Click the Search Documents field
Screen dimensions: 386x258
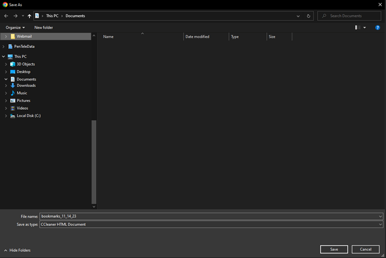[349, 16]
